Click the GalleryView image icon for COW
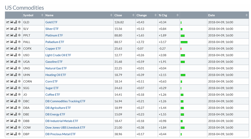Image resolution: width=251 pixels, height=139 pixels. coord(11,127)
